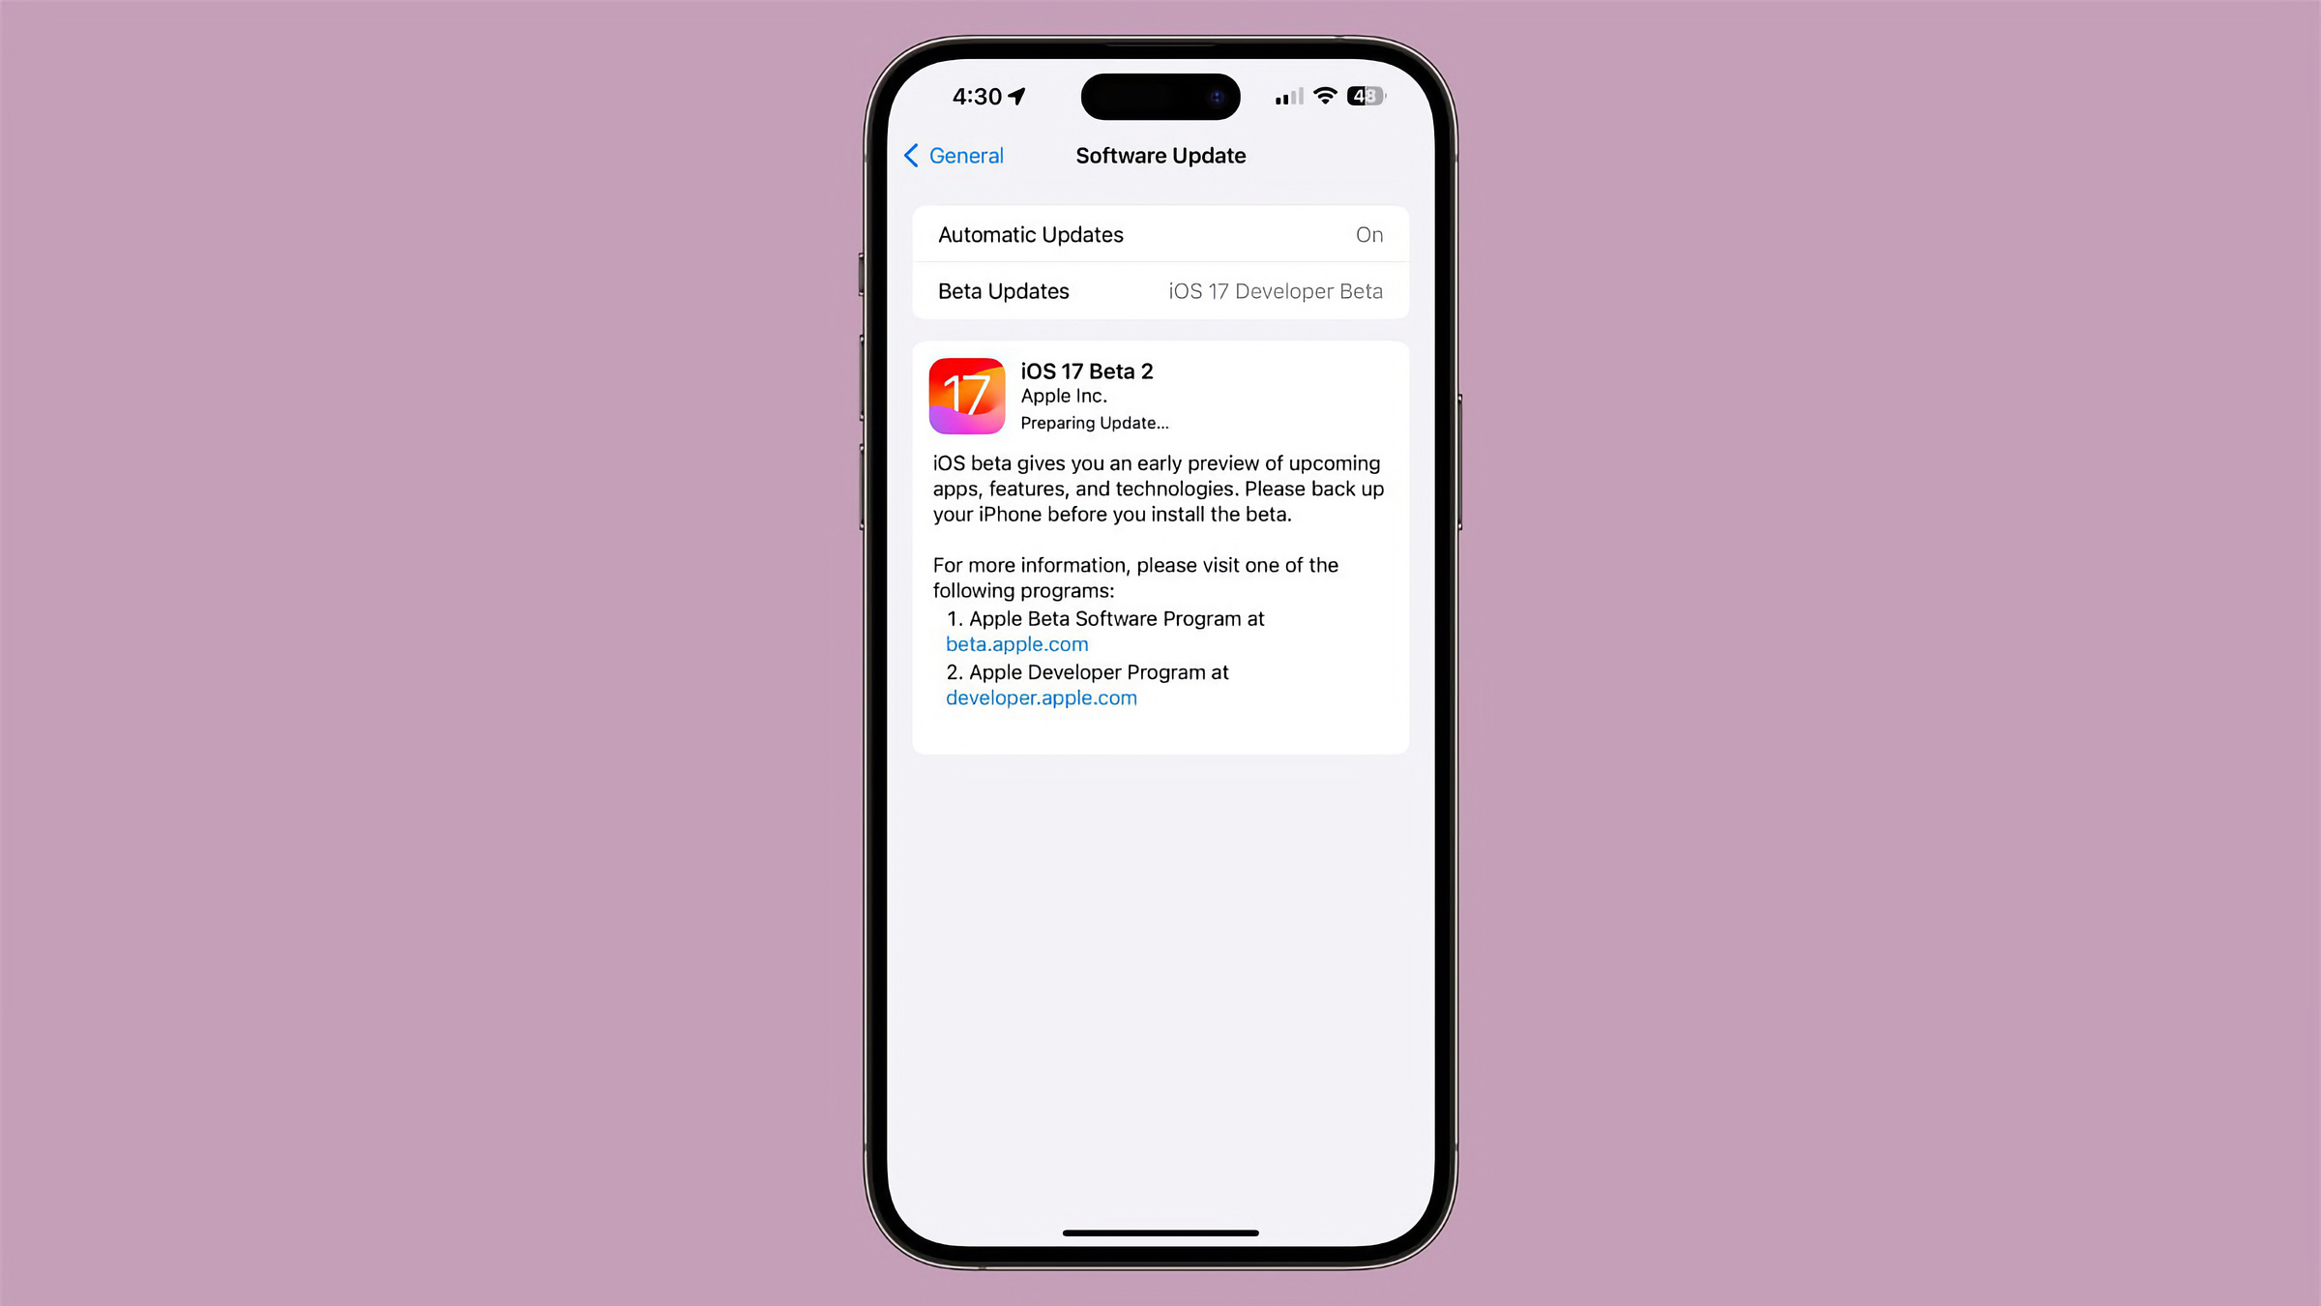This screenshot has width=2321, height=1306.
Task: Select the General menu back option
Action: click(x=954, y=155)
